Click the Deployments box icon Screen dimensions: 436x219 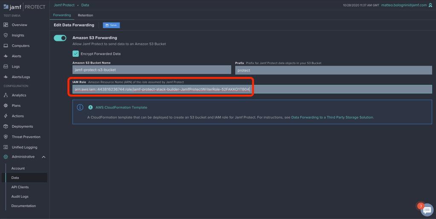(6, 126)
